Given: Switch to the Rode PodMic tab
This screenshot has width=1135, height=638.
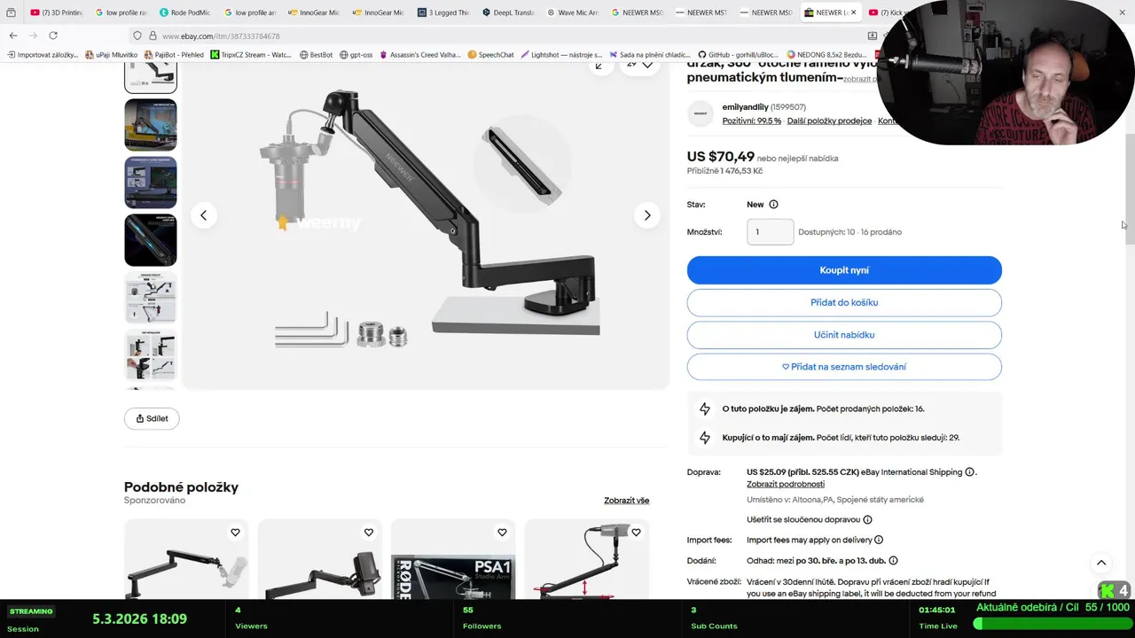Looking at the screenshot, I should point(184,12).
